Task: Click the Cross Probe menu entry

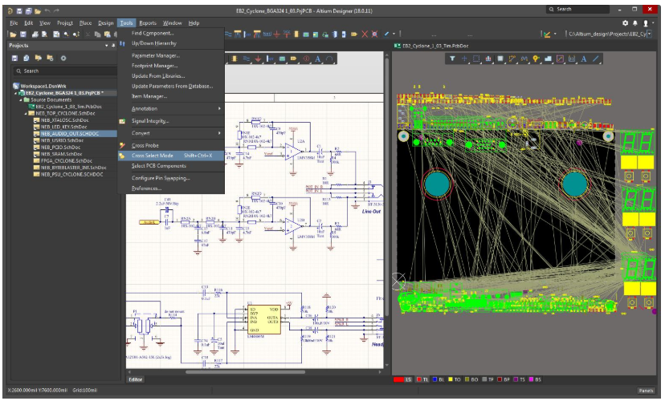Action: (145, 145)
